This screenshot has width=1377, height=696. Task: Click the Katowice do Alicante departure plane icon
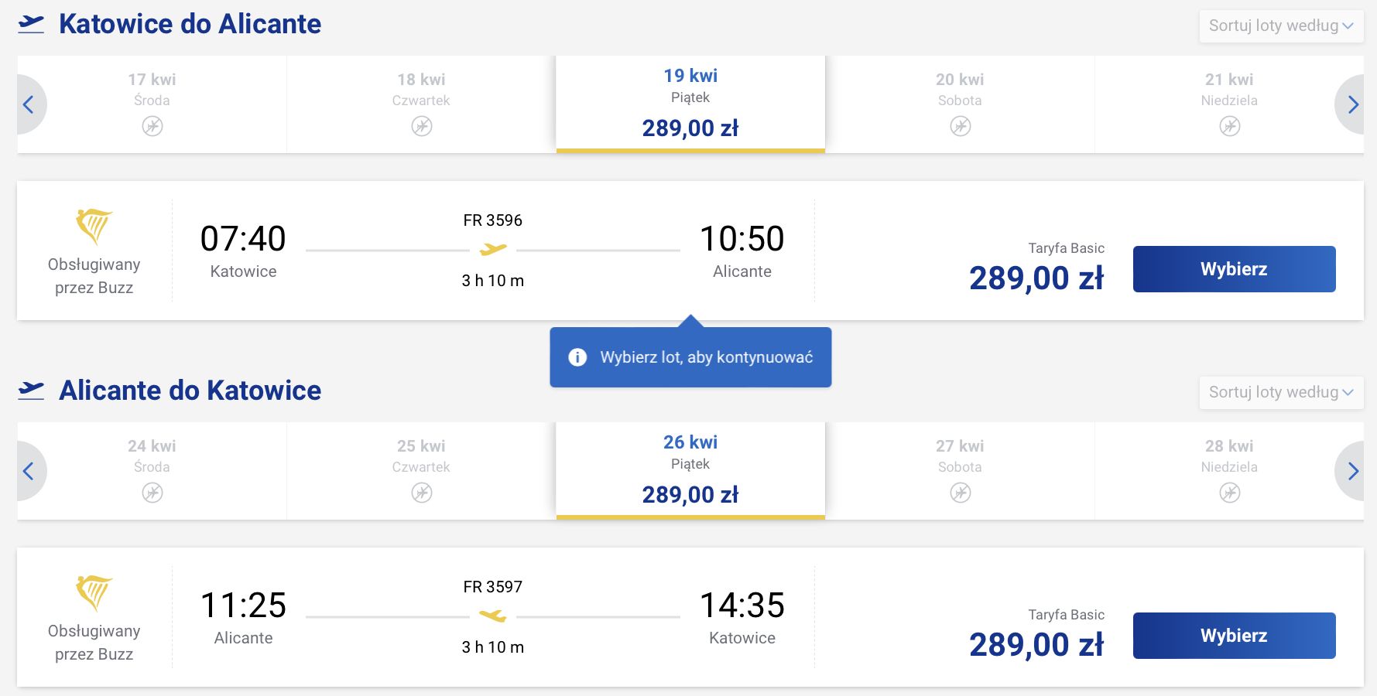[31, 24]
